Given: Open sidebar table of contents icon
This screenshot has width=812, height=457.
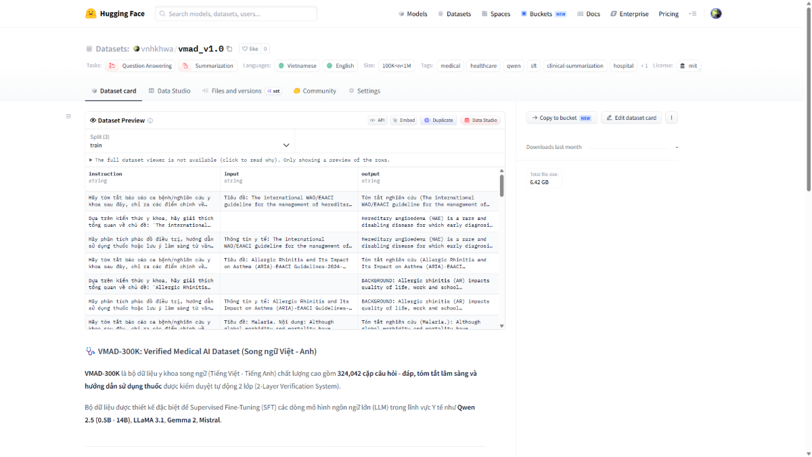Looking at the screenshot, I should (x=68, y=116).
